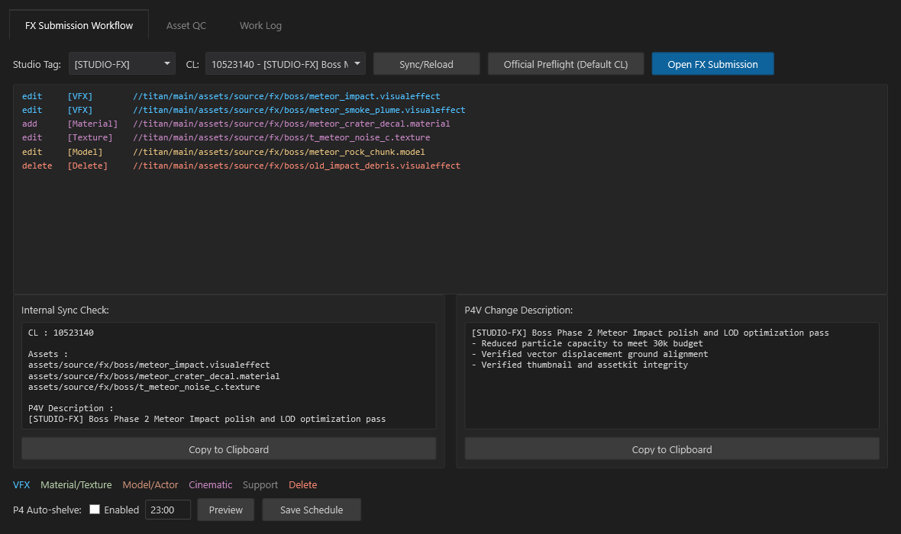901x534 pixels.
Task: Click the 'P4V Change Description:' label
Action: [518, 310]
